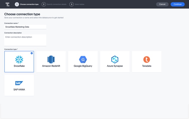Click the Connection type label
189x119 pixels.
[11, 49]
